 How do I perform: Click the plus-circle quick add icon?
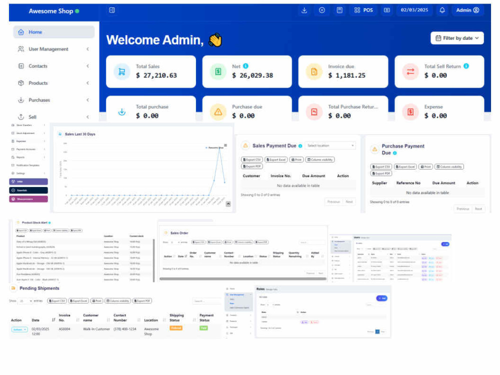tap(322, 10)
